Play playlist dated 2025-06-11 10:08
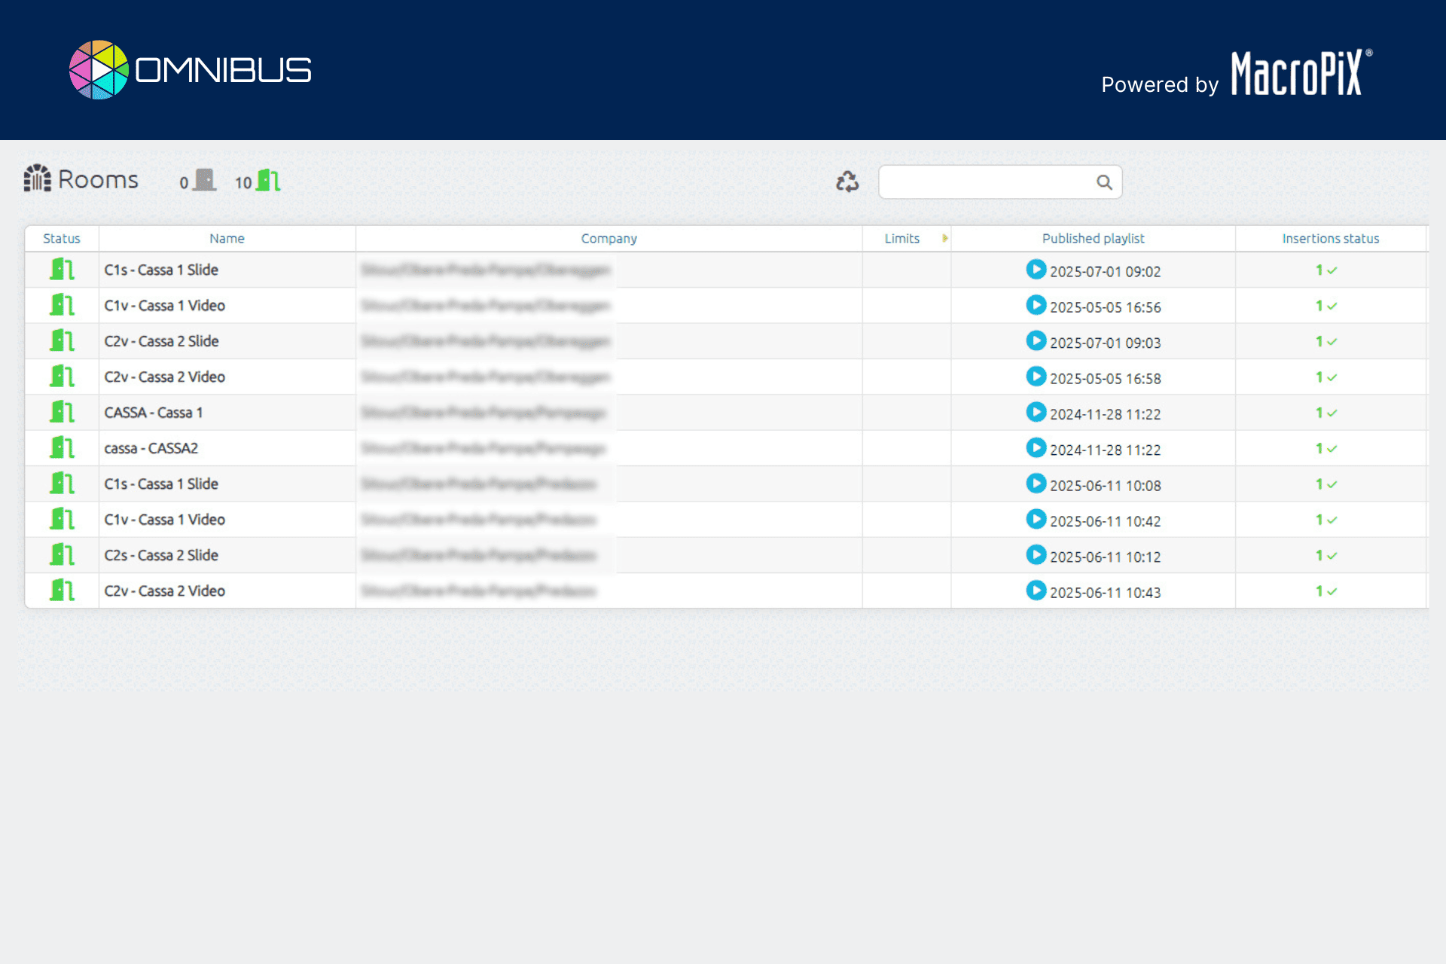This screenshot has width=1446, height=964. point(1036,484)
